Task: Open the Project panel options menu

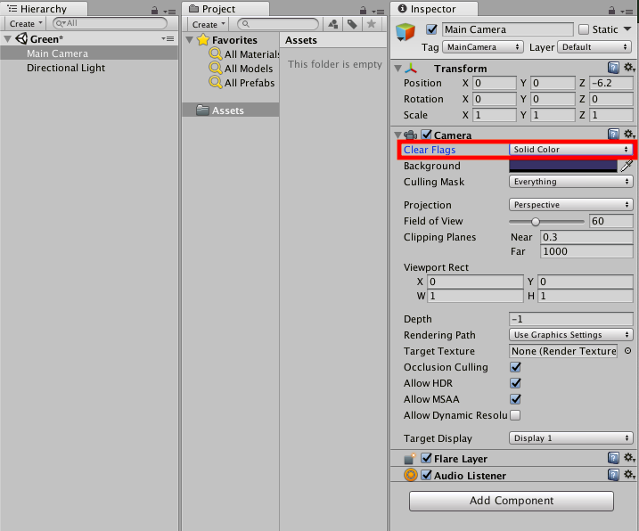Action: click(x=379, y=12)
